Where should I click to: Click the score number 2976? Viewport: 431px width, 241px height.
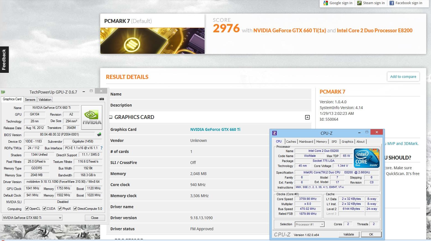[226, 28]
